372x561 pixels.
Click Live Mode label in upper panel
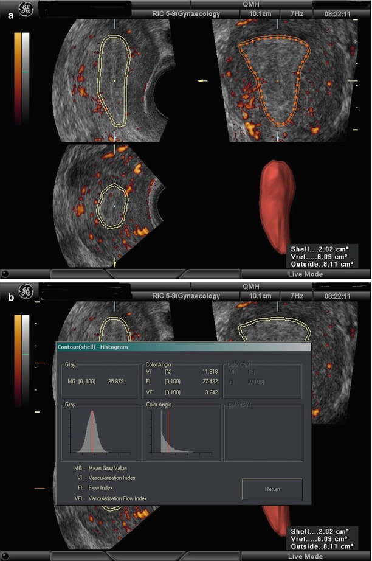(x=306, y=274)
